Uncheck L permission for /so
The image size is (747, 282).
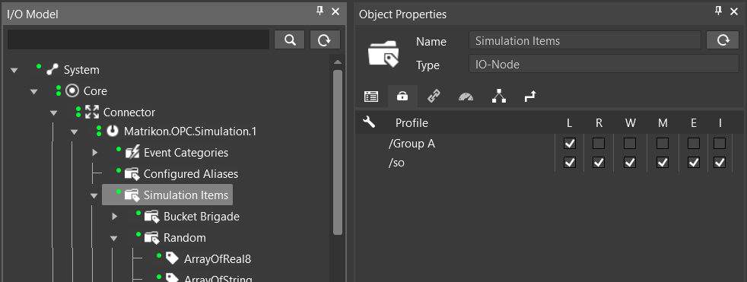click(569, 163)
